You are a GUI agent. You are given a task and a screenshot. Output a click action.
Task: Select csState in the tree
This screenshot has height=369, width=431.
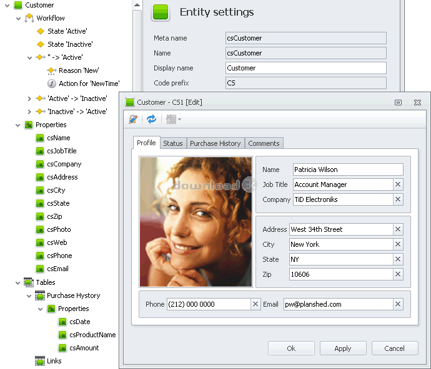[58, 203]
